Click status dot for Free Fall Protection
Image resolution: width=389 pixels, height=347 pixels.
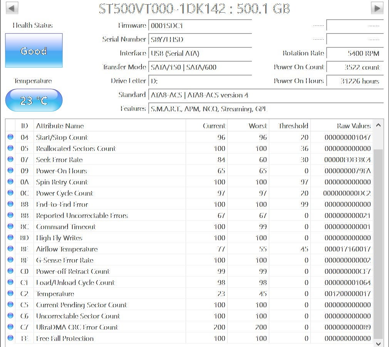click(10, 338)
